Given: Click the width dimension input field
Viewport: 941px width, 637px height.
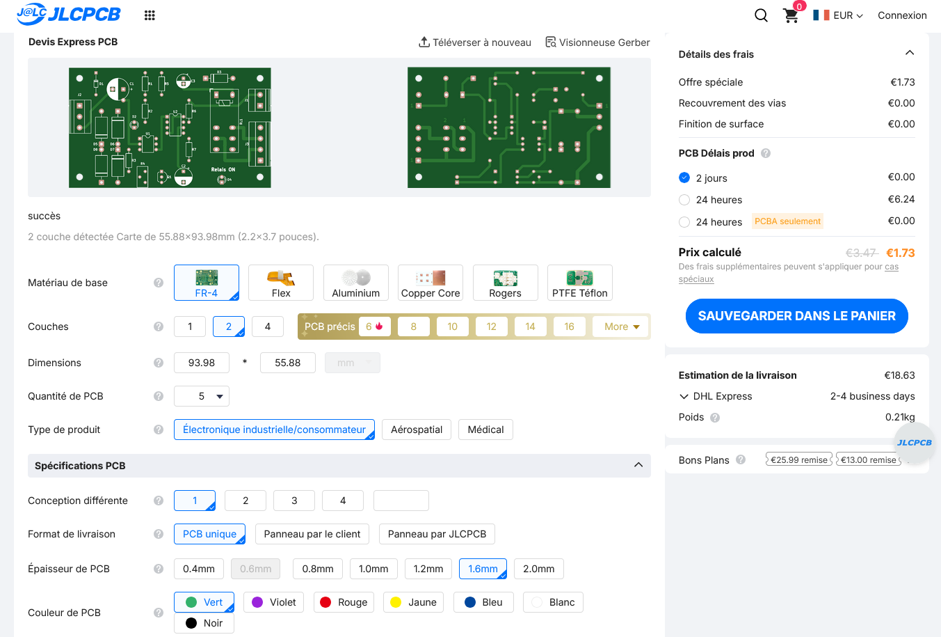Looking at the screenshot, I should tap(201, 362).
